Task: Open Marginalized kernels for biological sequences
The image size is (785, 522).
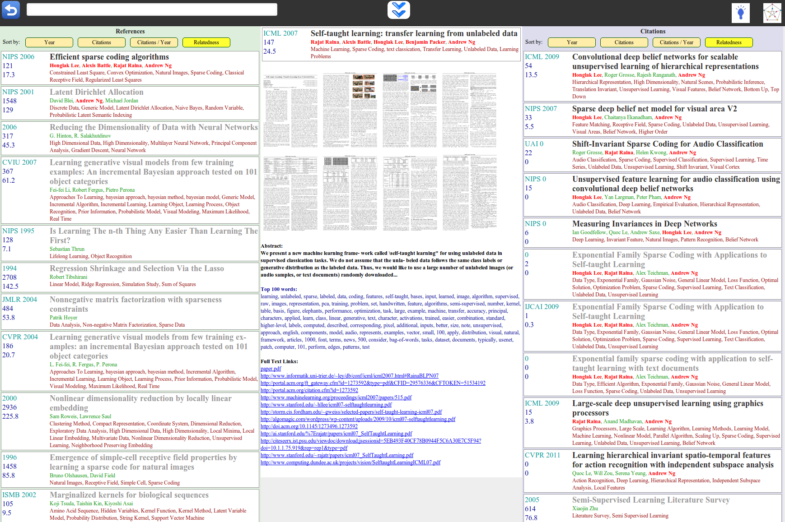Action: pyautogui.click(x=129, y=495)
